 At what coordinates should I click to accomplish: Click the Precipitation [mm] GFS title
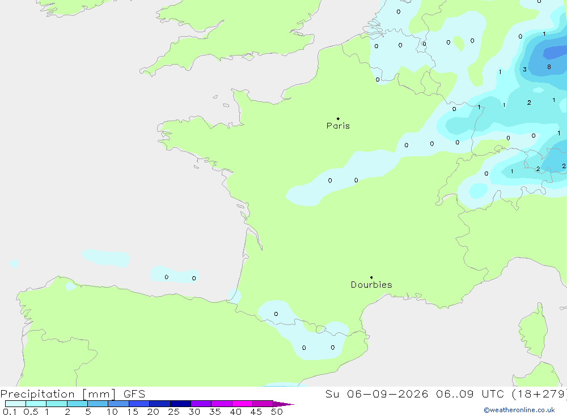(73, 393)
